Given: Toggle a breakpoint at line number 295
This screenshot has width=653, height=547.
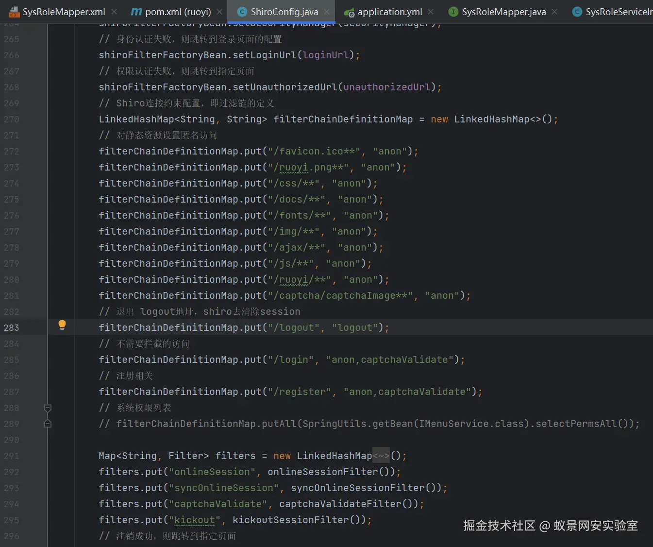Looking at the screenshot, I should pyautogui.click(x=11, y=520).
